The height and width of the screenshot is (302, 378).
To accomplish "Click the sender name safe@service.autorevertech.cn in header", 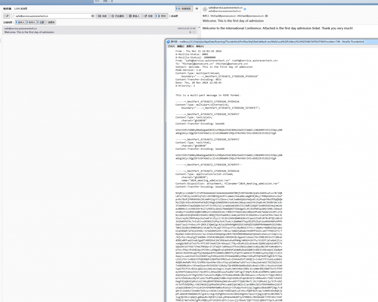I will pyautogui.click(x=226, y=8).
